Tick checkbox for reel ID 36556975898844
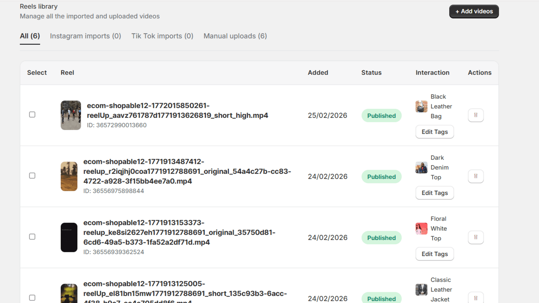 click(x=32, y=175)
